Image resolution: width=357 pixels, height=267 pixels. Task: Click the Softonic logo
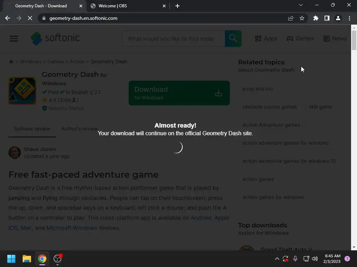click(55, 38)
